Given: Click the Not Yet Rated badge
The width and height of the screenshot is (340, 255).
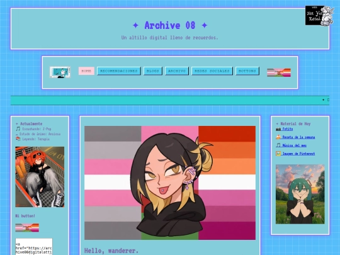Looking at the screenshot, I should pyautogui.click(x=319, y=16).
